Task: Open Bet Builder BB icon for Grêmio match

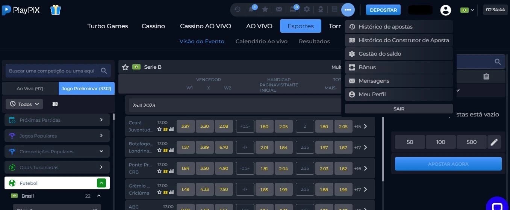Action: click(165, 192)
